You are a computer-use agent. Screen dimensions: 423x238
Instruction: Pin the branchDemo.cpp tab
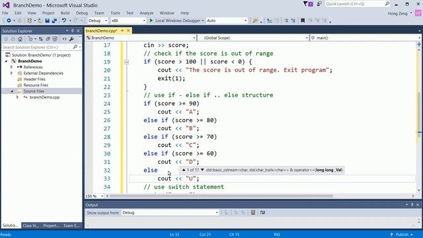coord(122,30)
